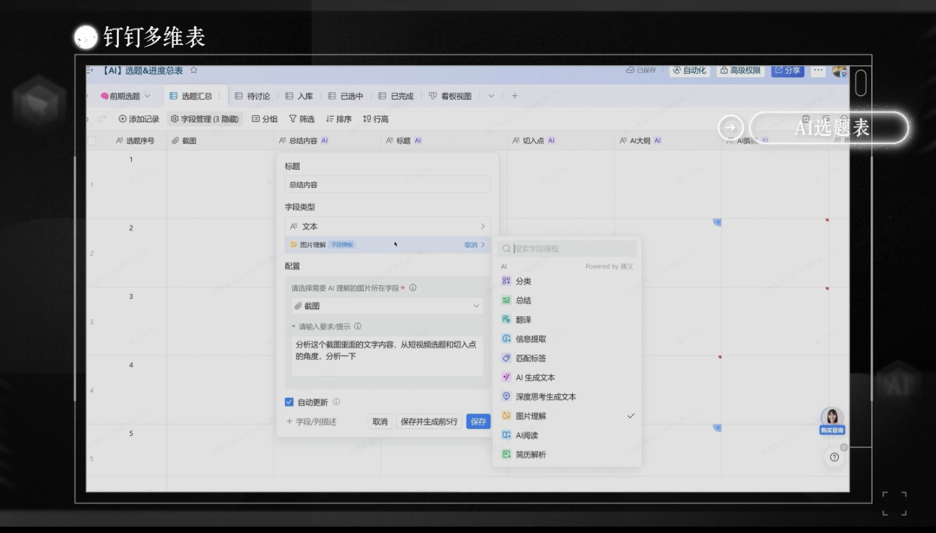
Task: Open the help question-mark icon
Action: [x=835, y=458]
